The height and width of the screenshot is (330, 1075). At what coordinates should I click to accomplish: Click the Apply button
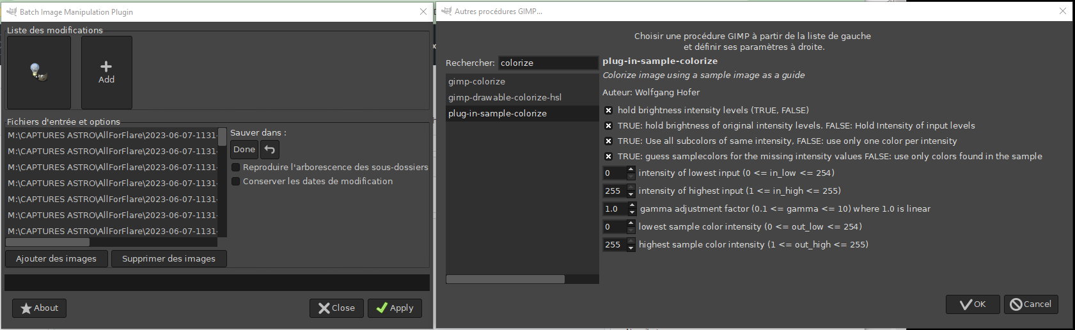pos(395,308)
